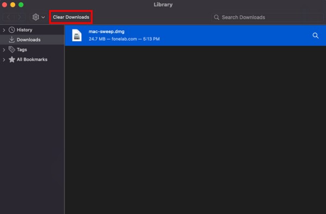Expand the All Bookmarks tree node
Screen dimensions: 326x214
pyautogui.click(x=4, y=60)
